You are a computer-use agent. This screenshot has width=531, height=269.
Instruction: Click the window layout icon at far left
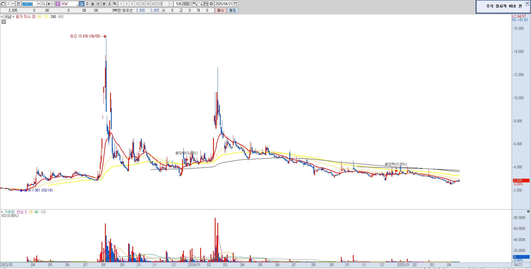3,4
